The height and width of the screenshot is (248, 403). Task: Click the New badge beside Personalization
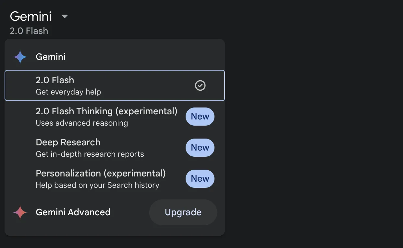pyautogui.click(x=200, y=179)
